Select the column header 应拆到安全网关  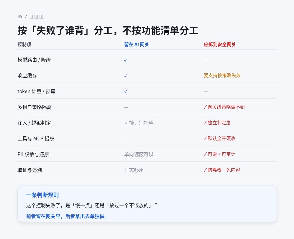pos(219,45)
